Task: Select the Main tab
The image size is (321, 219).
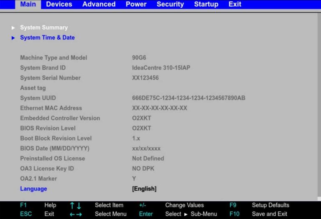Action: pos(28,4)
